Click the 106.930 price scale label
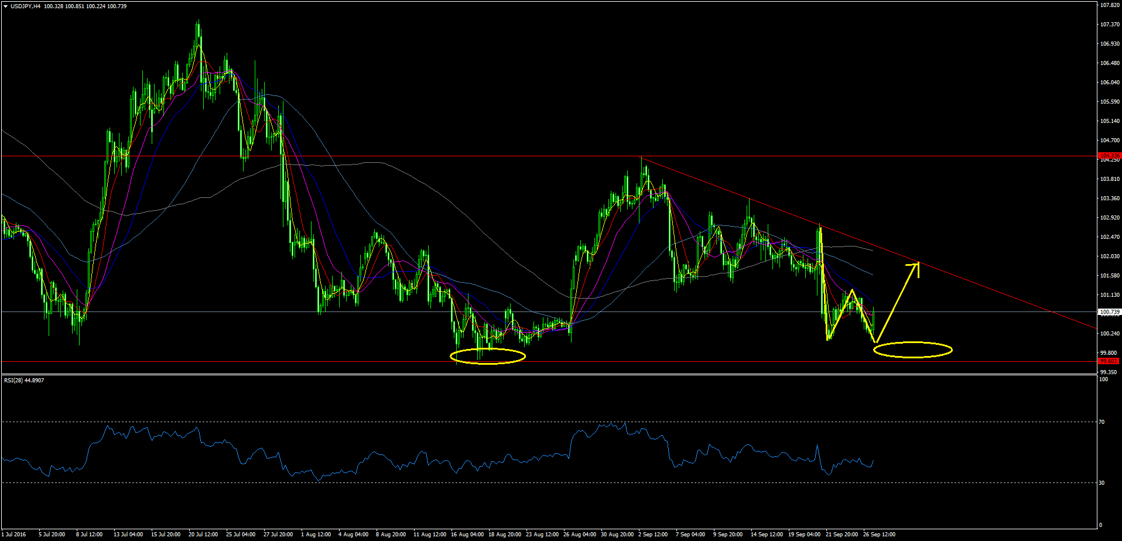 pyautogui.click(x=1110, y=44)
